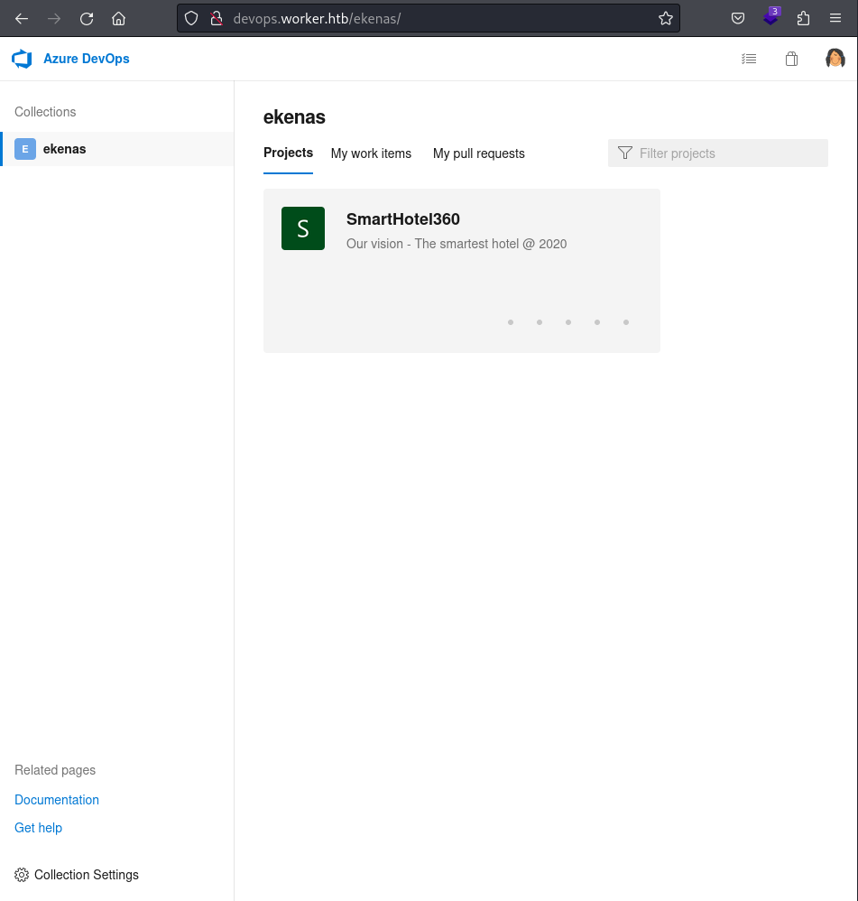Click the last dot on SmartHotel360 card
Image resolution: width=858 pixels, height=901 pixels.
626,322
